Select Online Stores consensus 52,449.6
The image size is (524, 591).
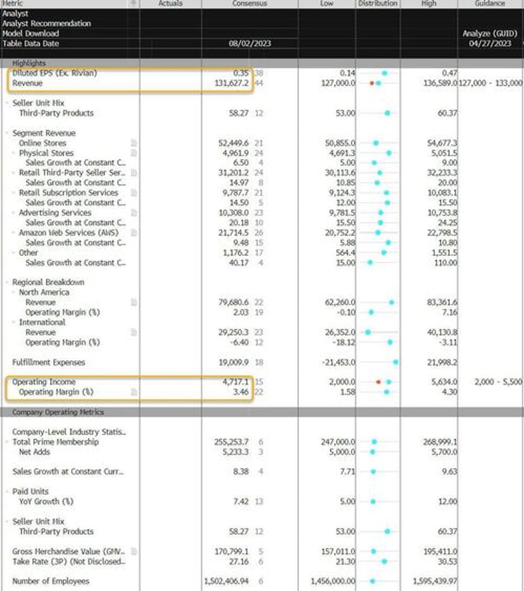(x=234, y=143)
